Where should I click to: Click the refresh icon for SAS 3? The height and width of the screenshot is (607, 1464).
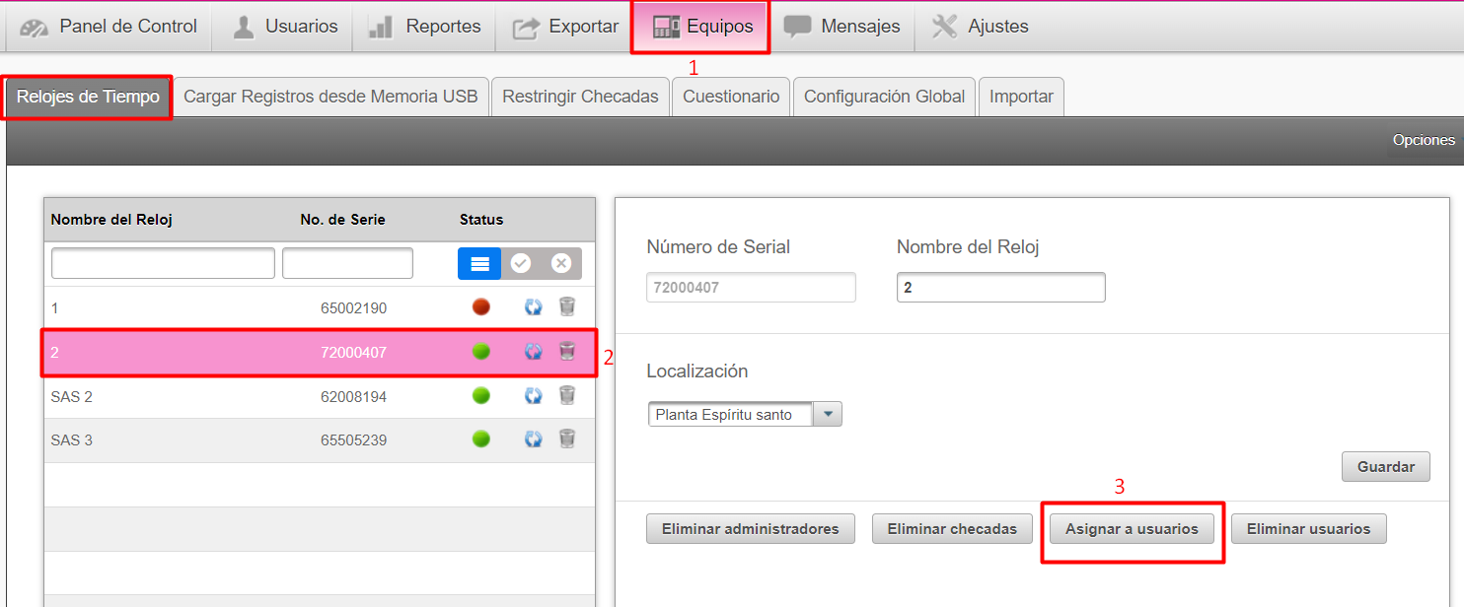point(534,439)
